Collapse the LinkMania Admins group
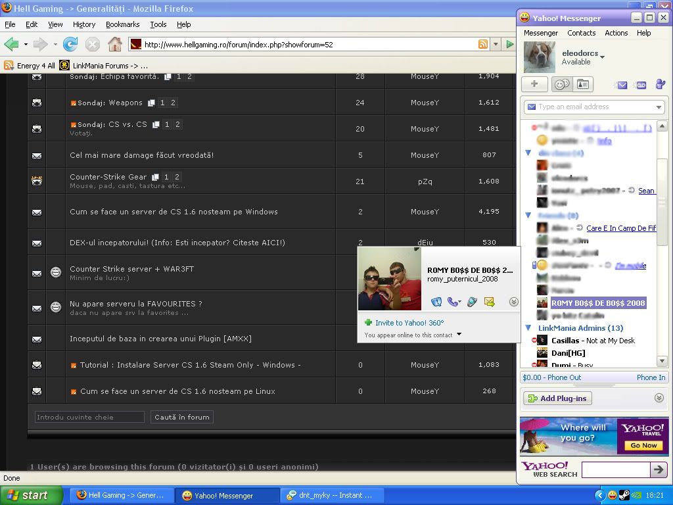 click(x=528, y=327)
